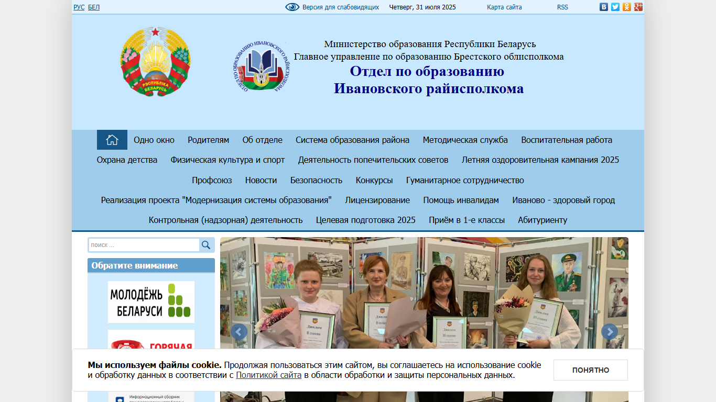The height and width of the screenshot is (402, 716).
Task: Open Приём в 1-е классы menu
Action: click(467, 220)
